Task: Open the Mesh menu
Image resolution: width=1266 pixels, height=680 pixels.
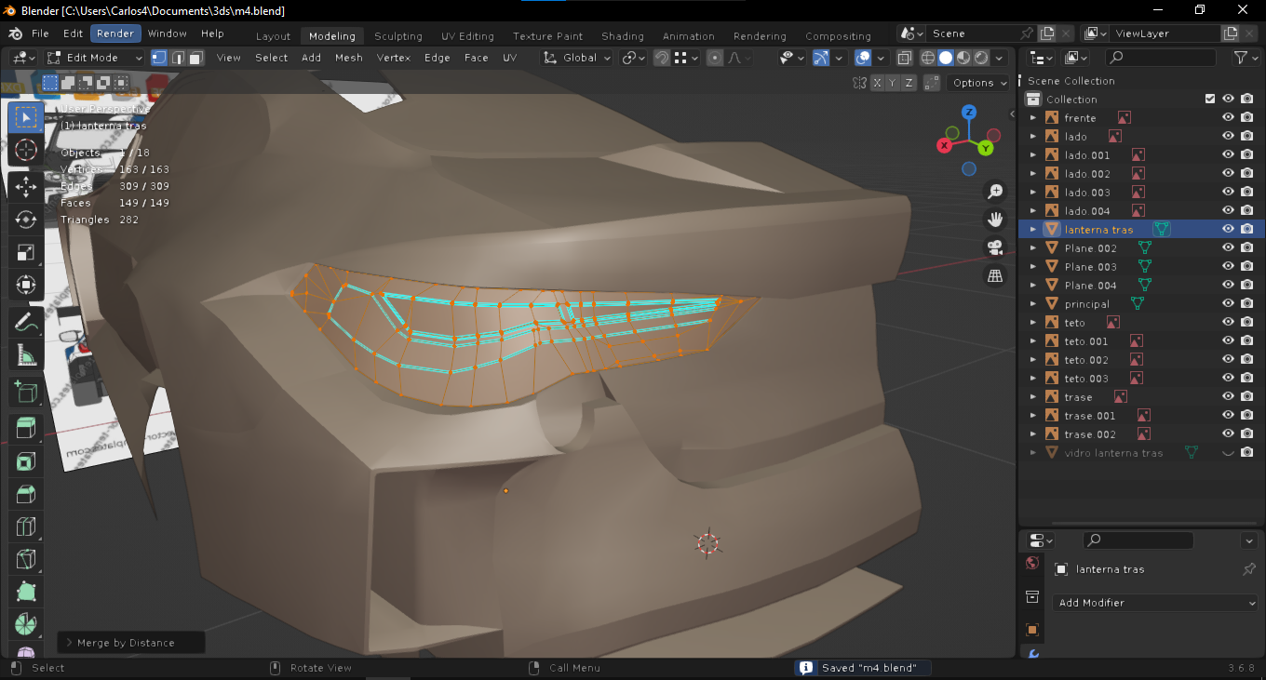Action: tap(349, 58)
